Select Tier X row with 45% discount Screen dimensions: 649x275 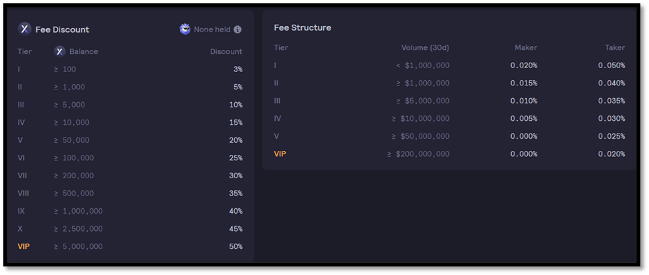point(130,229)
